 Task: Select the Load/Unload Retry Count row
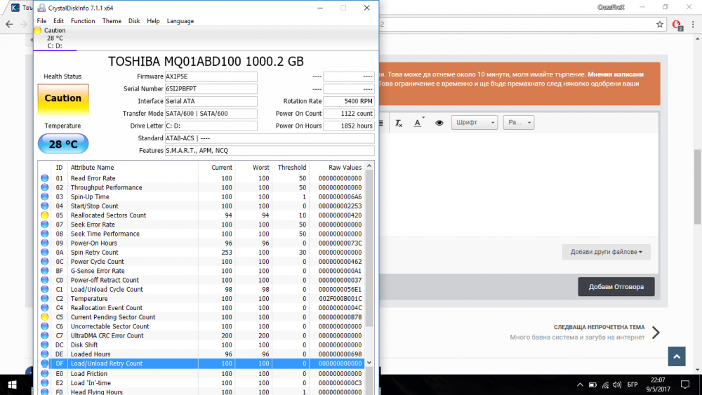pyautogui.click(x=202, y=363)
